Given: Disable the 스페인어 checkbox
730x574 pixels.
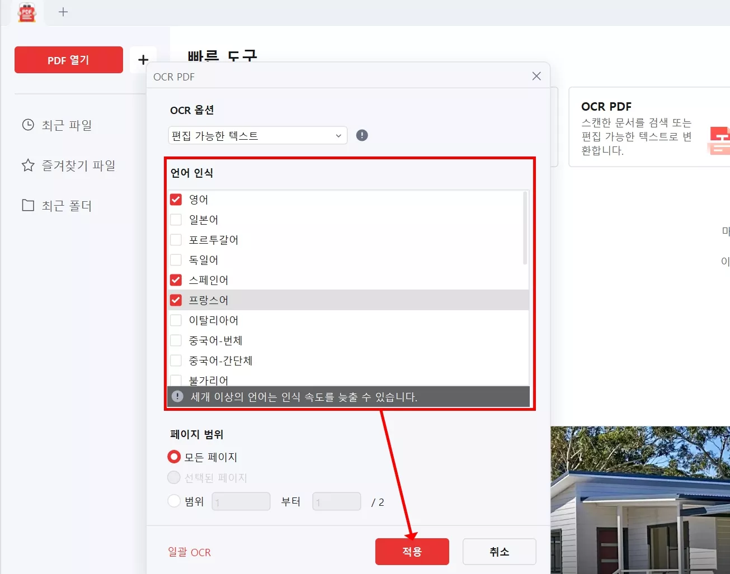Looking at the screenshot, I should pyautogui.click(x=176, y=279).
